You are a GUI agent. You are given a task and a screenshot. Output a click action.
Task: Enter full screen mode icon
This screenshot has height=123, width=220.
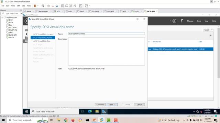tap(71, 6)
